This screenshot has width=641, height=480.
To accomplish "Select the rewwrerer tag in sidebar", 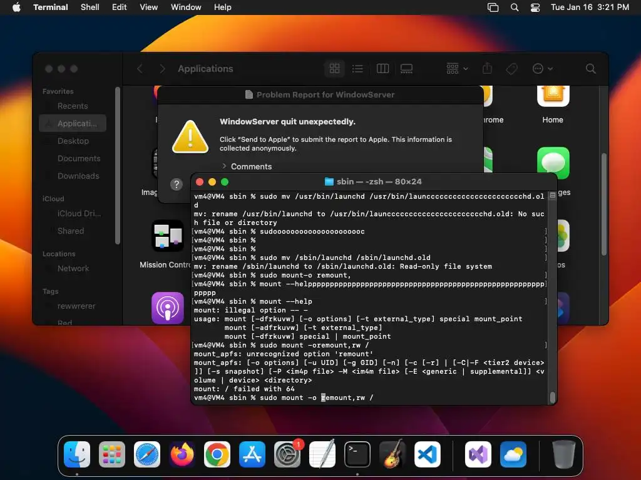I will [73, 306].
